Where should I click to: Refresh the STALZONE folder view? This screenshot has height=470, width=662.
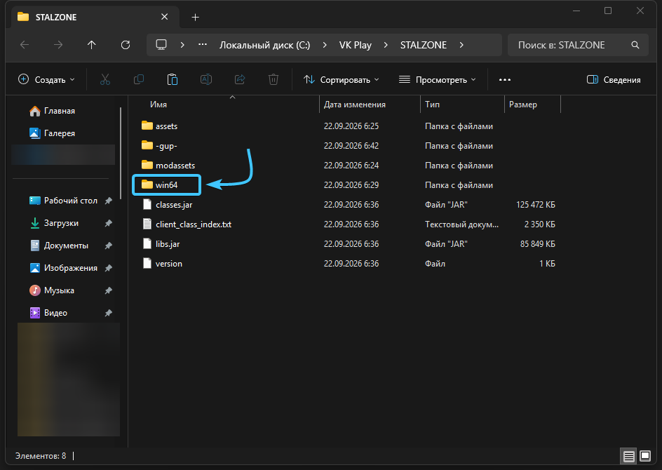point(126,45)
